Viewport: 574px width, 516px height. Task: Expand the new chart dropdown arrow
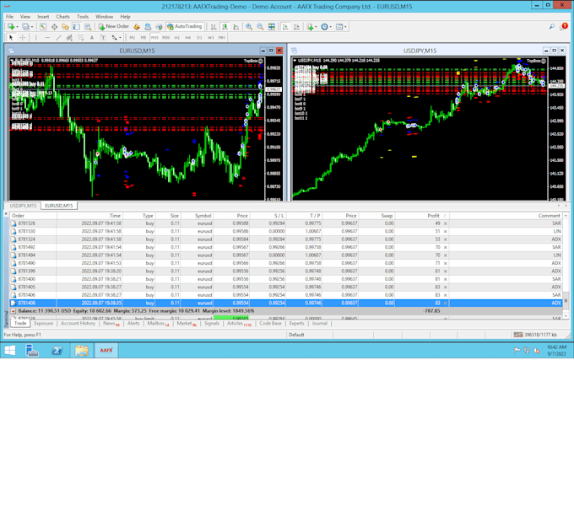pos(17,27)
